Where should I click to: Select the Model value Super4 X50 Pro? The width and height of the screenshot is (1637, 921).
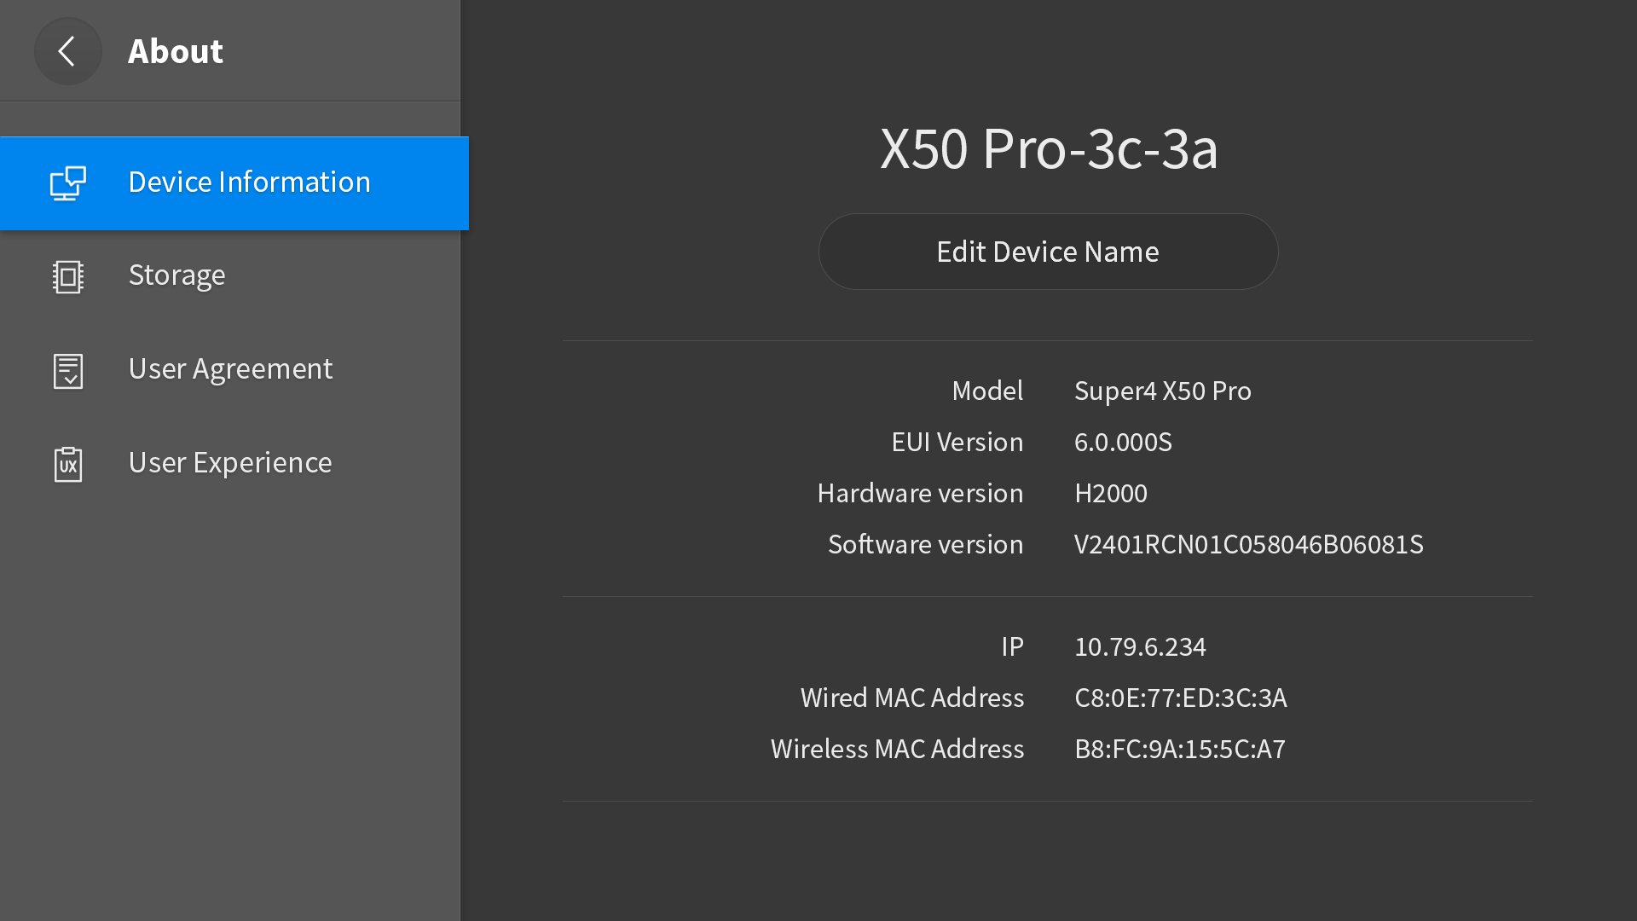(1162, 391)
